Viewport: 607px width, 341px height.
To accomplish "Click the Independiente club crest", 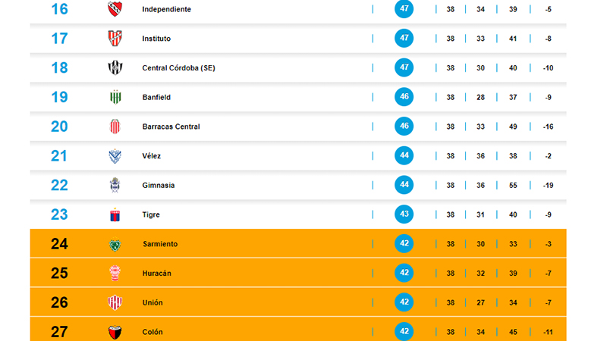I will (x=115, y=9).
